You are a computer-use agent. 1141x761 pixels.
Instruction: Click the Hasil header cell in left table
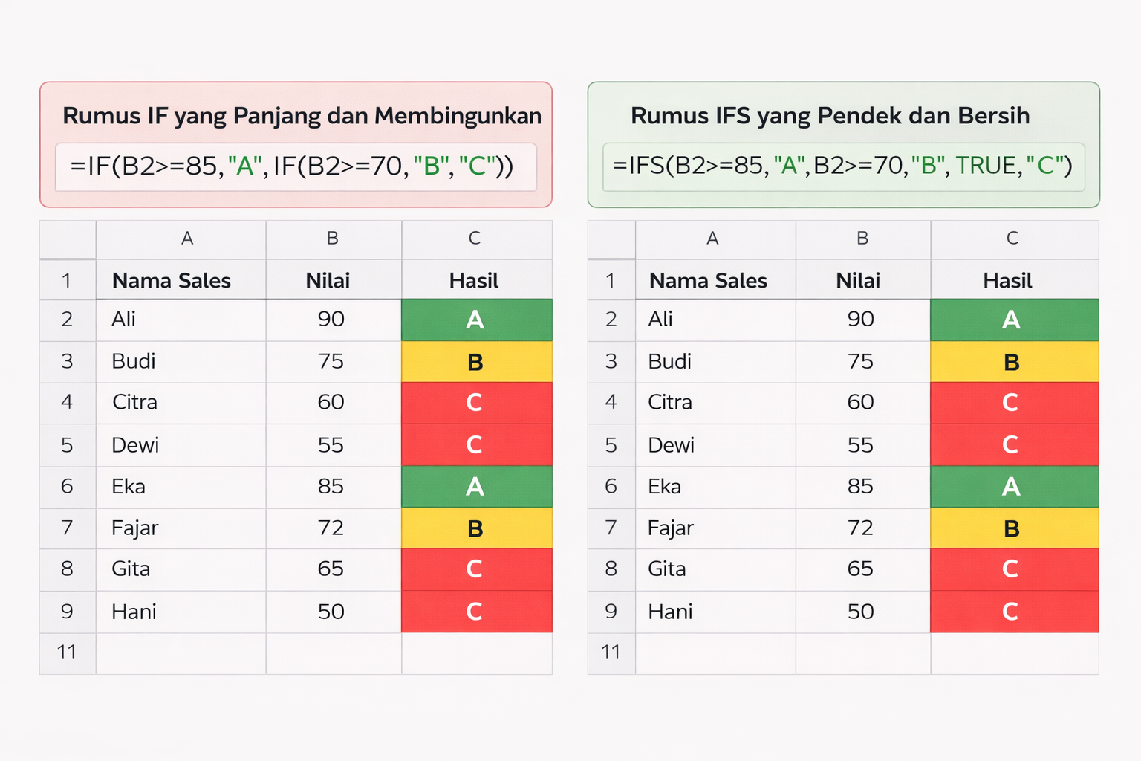click(475, 281)
